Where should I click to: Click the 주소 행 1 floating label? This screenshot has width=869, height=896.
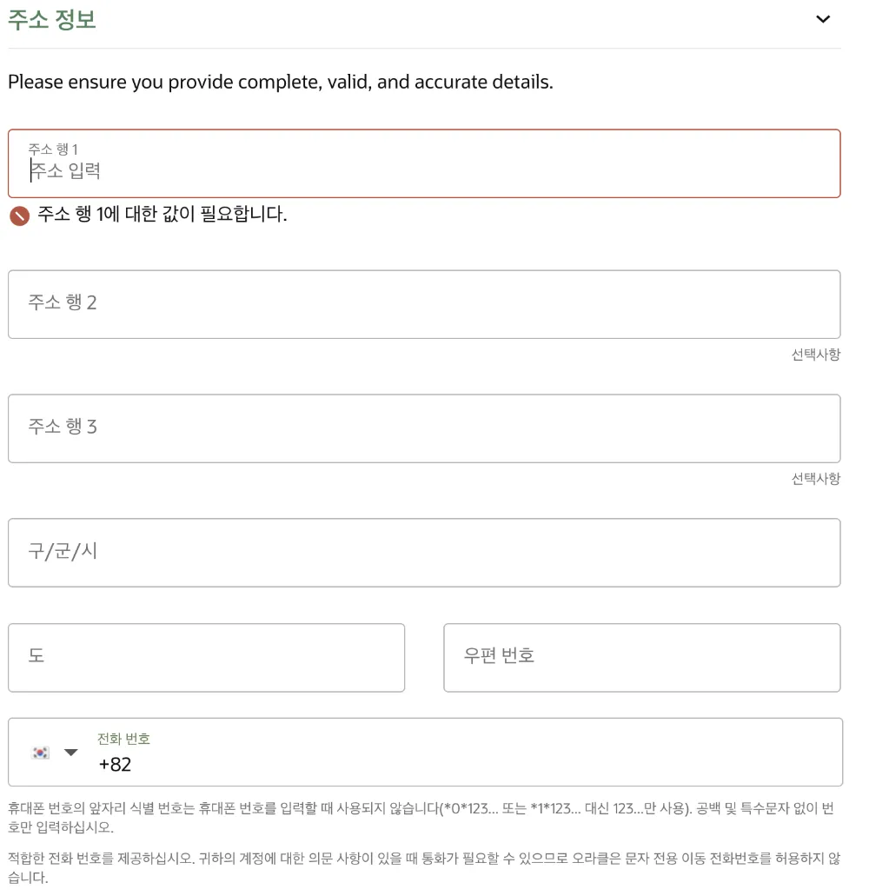point(53,149)
